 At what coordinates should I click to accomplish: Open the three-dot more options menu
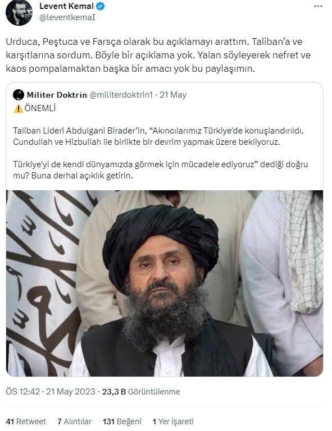318,6
